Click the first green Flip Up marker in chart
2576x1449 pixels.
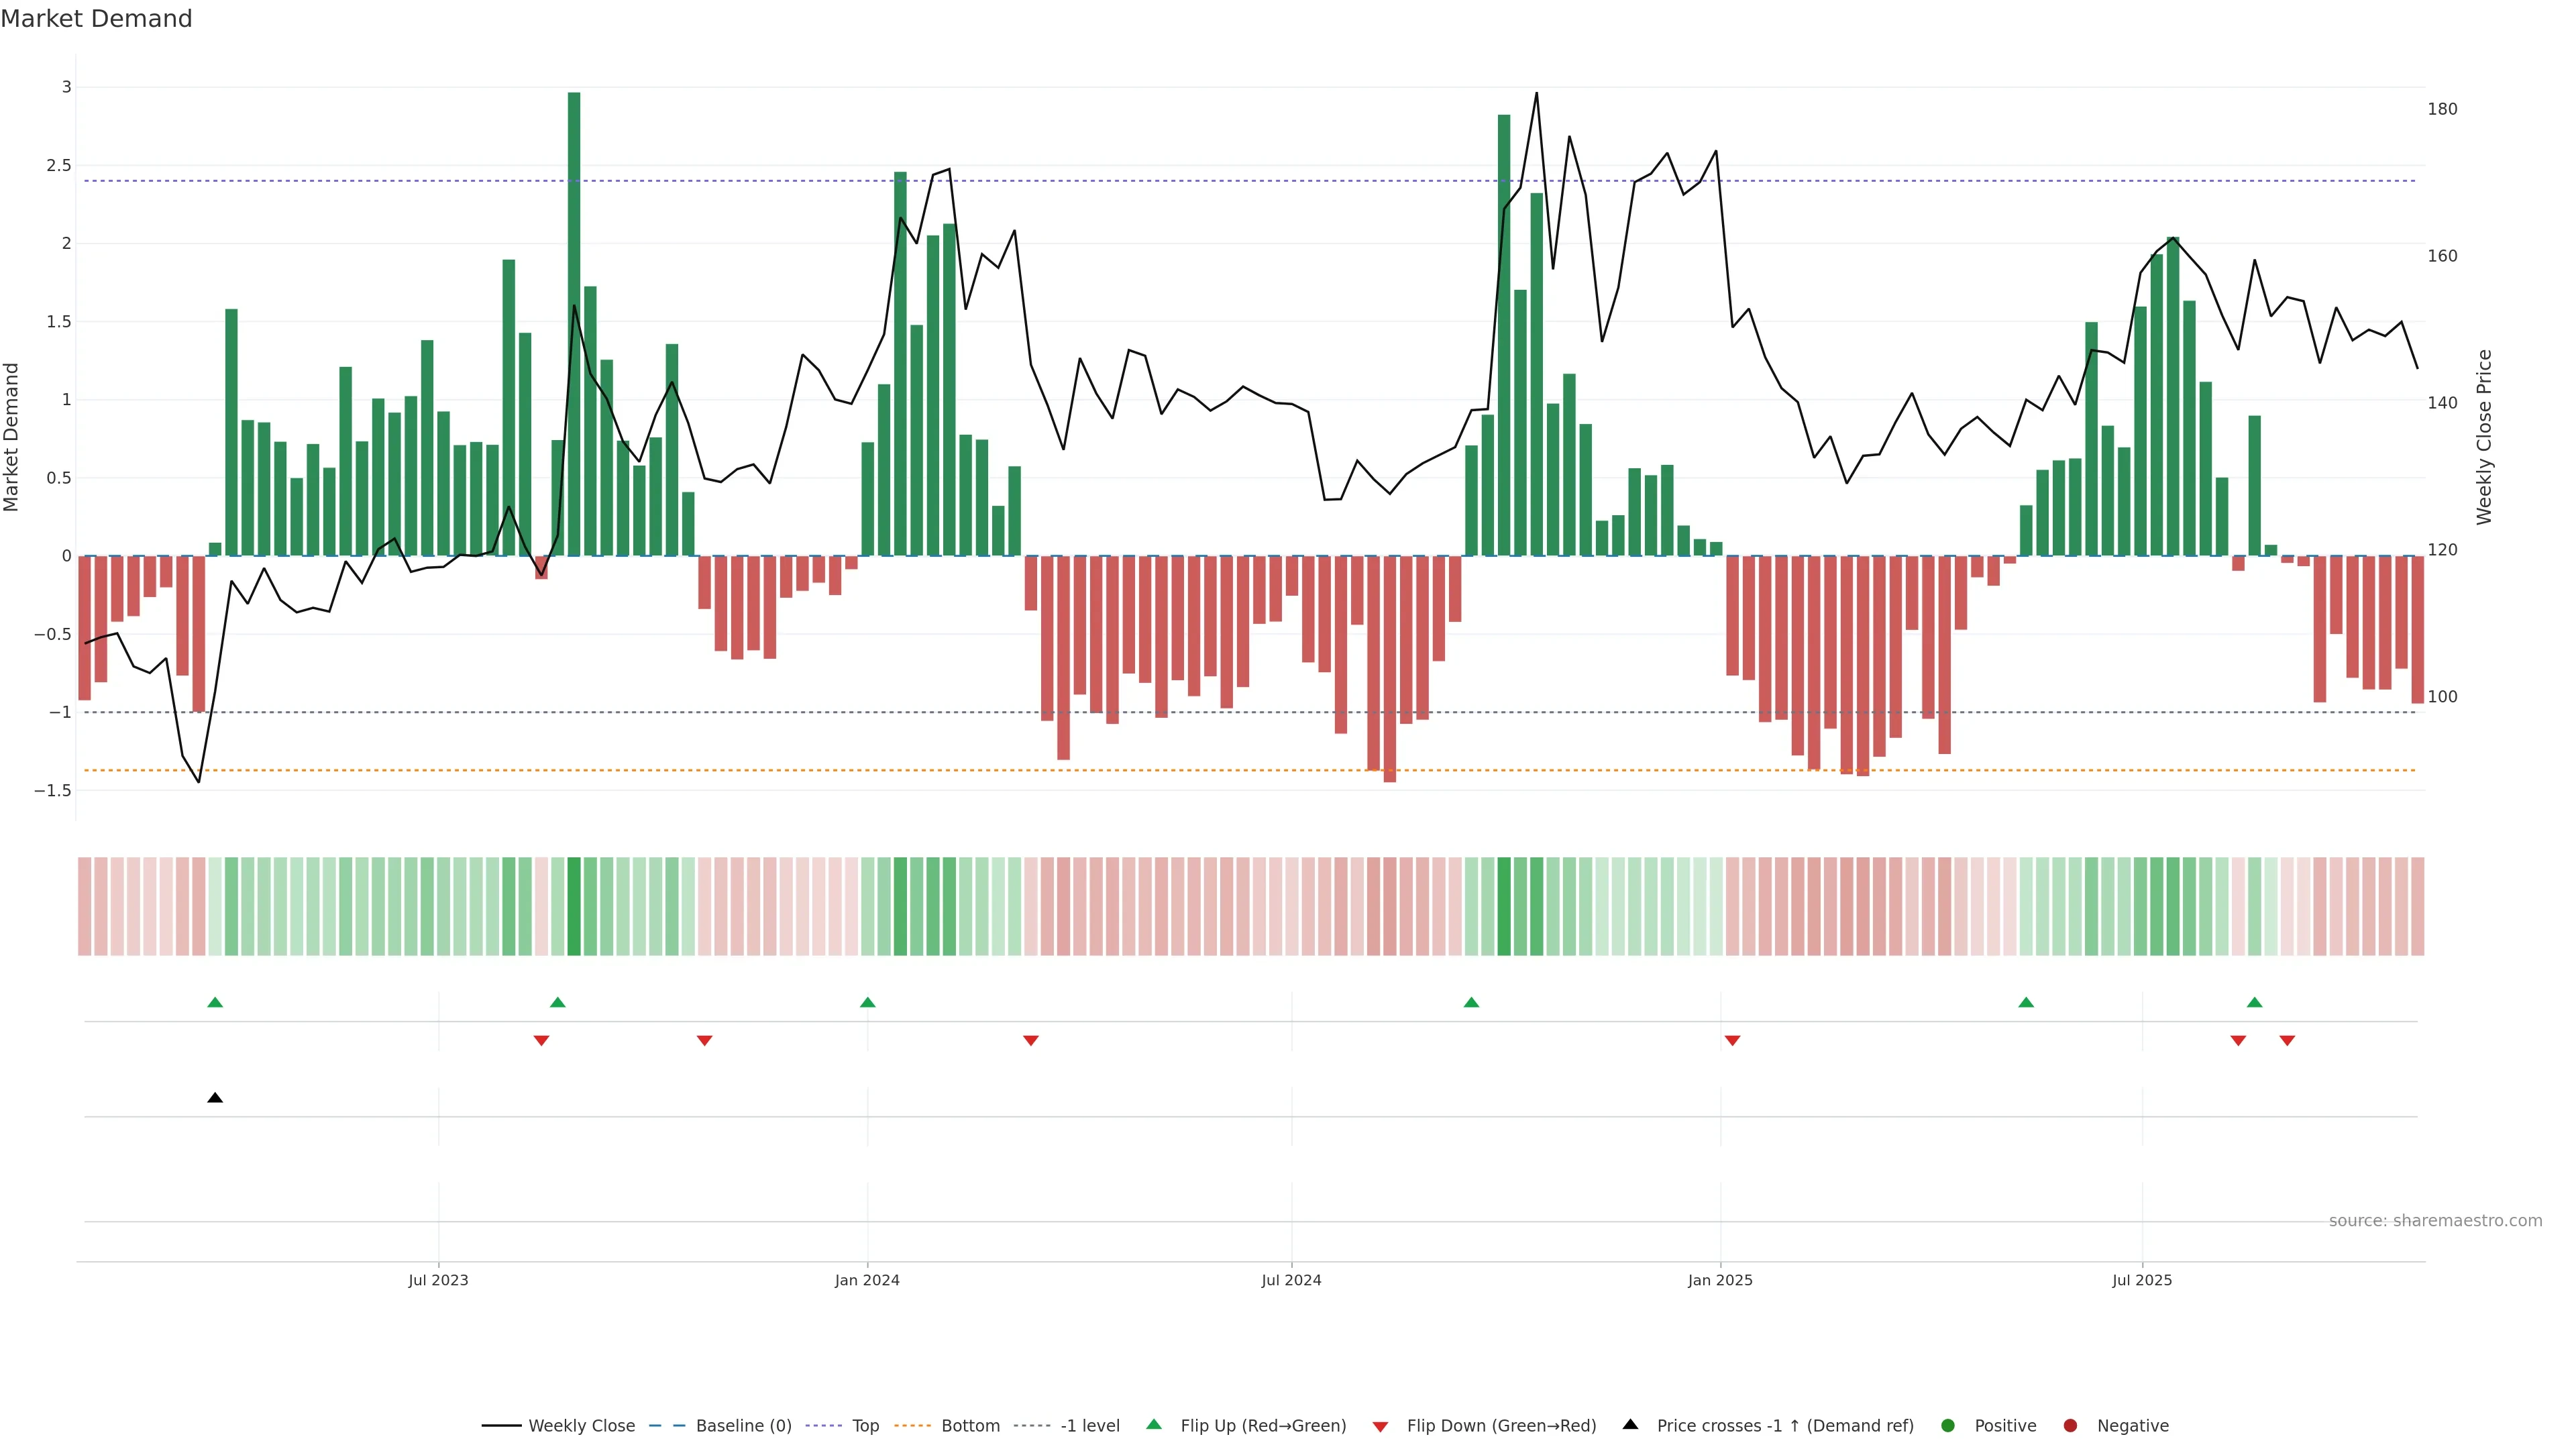coord(215,1002)
